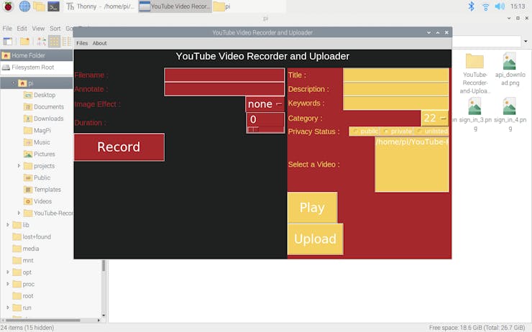Open the View menu in file manager
This screenshot has width=532, height=332.
click(x=38, y=29)
